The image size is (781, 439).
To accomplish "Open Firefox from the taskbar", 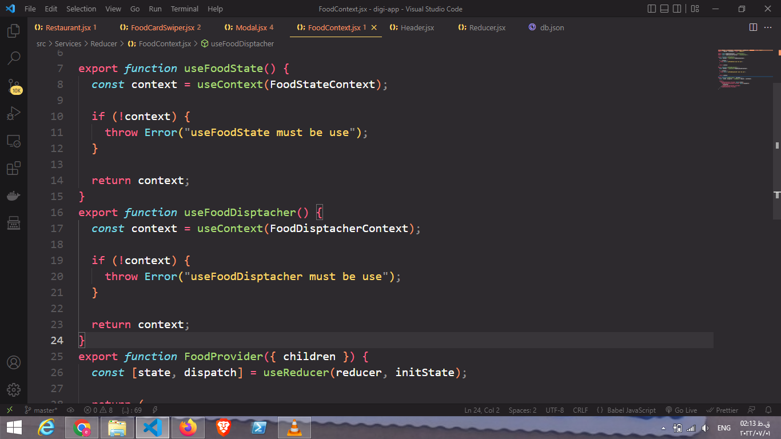I will pos(188,428).
